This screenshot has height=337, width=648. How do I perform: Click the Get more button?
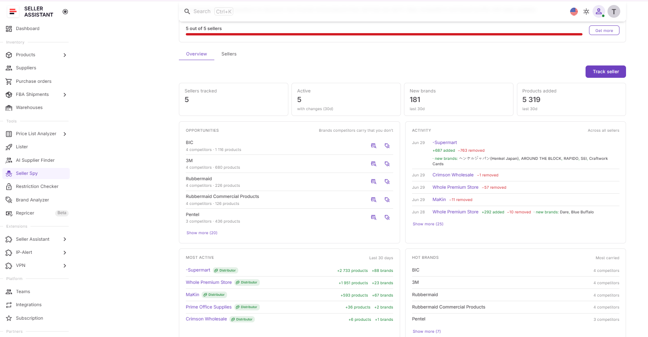604,30
